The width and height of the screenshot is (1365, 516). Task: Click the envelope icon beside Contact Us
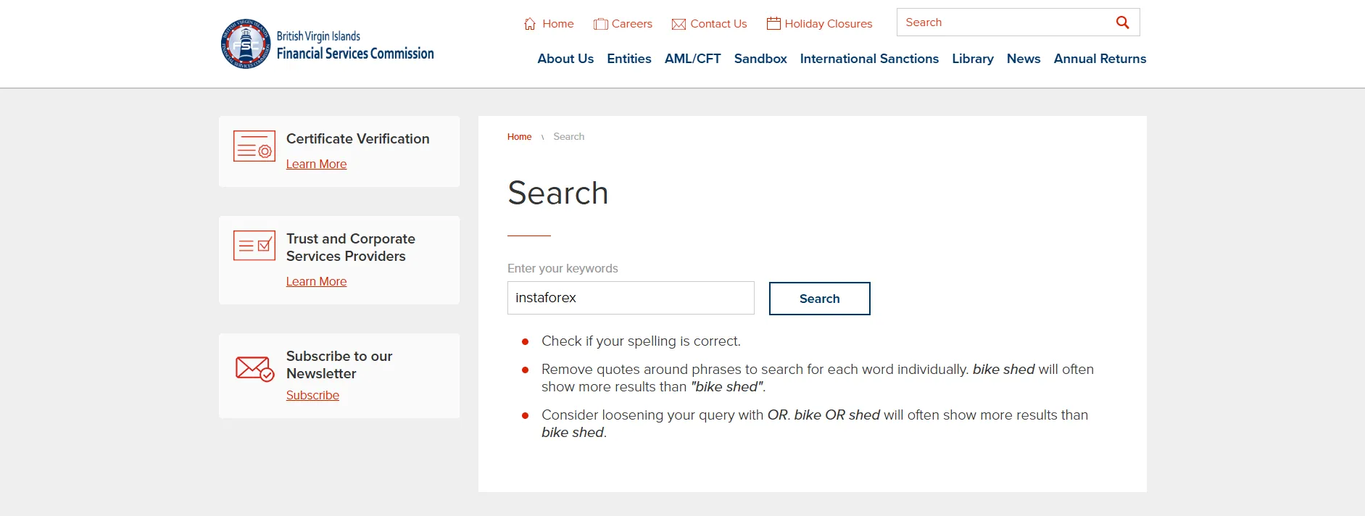click(679, 24)
